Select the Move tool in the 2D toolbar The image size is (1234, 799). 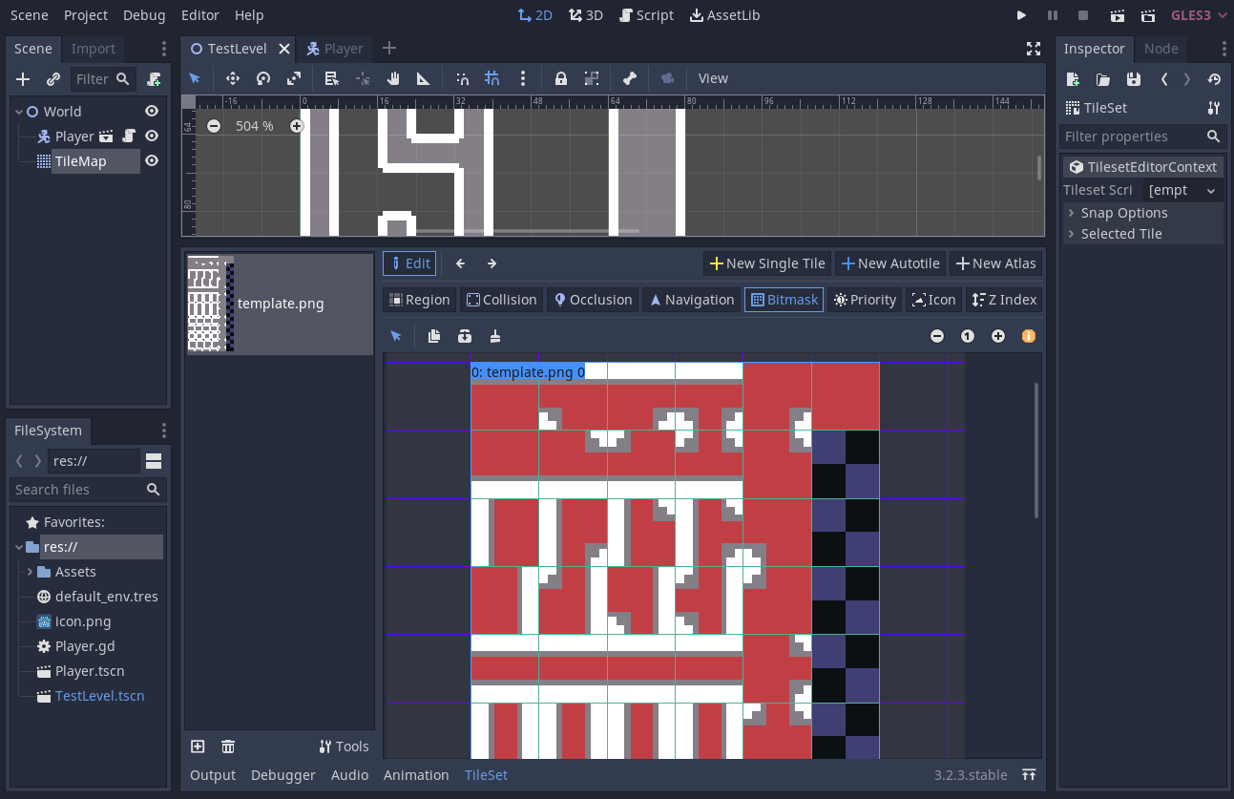tap(232, 78)
